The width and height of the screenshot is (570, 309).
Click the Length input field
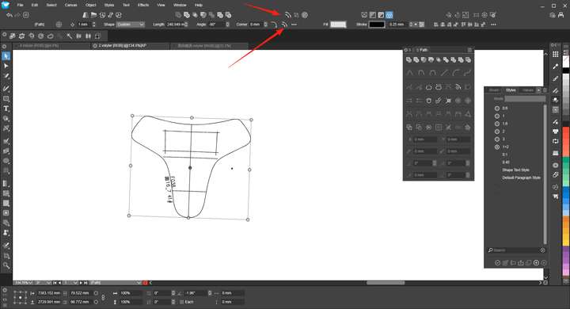[x=177, y=25]
